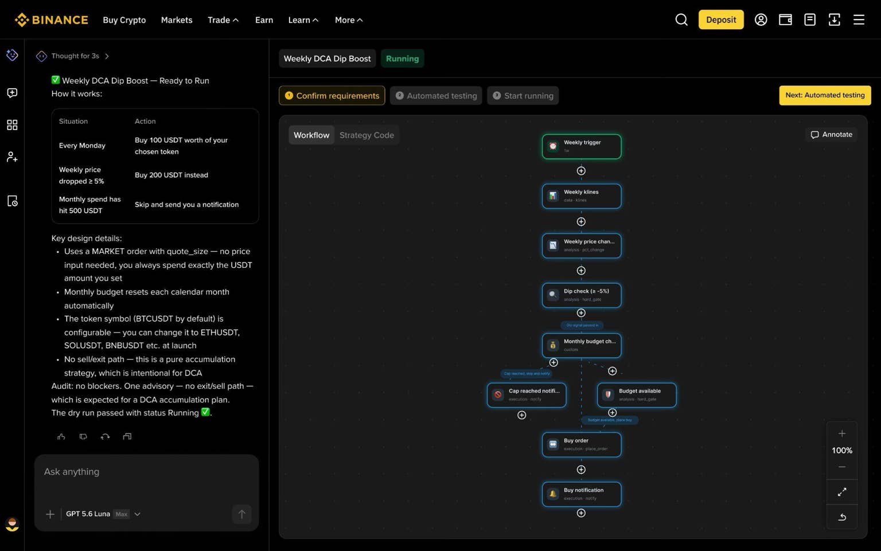The width and height of the screenshot is (881, 551).
Task: Select the Start running step
Action: 523,96
